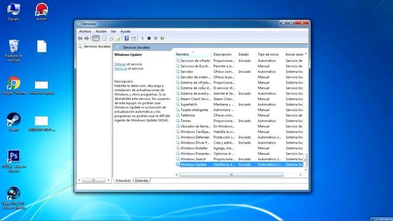Select the Servidor service row
The image size is (393, 221).
(x=239, y=71)
